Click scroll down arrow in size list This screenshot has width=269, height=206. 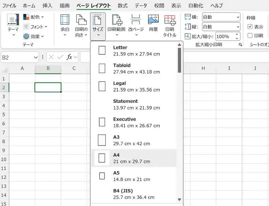tap(179, 200)
